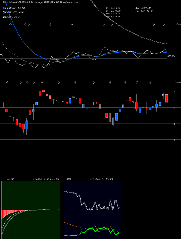Click the white DOW MT legend swatch
Image resolution: width=181 pixels, height=239 pixels.
click(4, 13)
